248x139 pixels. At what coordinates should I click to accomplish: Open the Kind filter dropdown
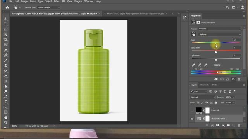(x=198, y=92)
